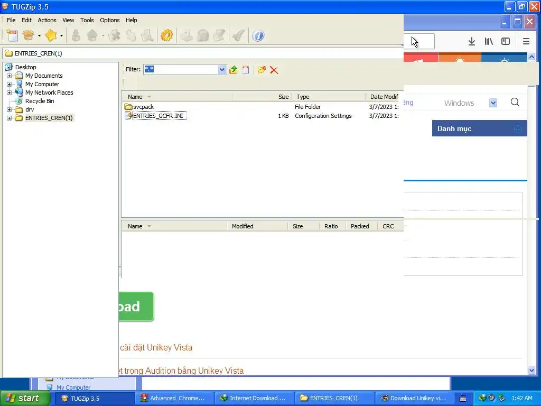Switch to Advanced_Chrome taskbar button
Image resolution: width=541 pixels, height=406 pixels.
175,399
